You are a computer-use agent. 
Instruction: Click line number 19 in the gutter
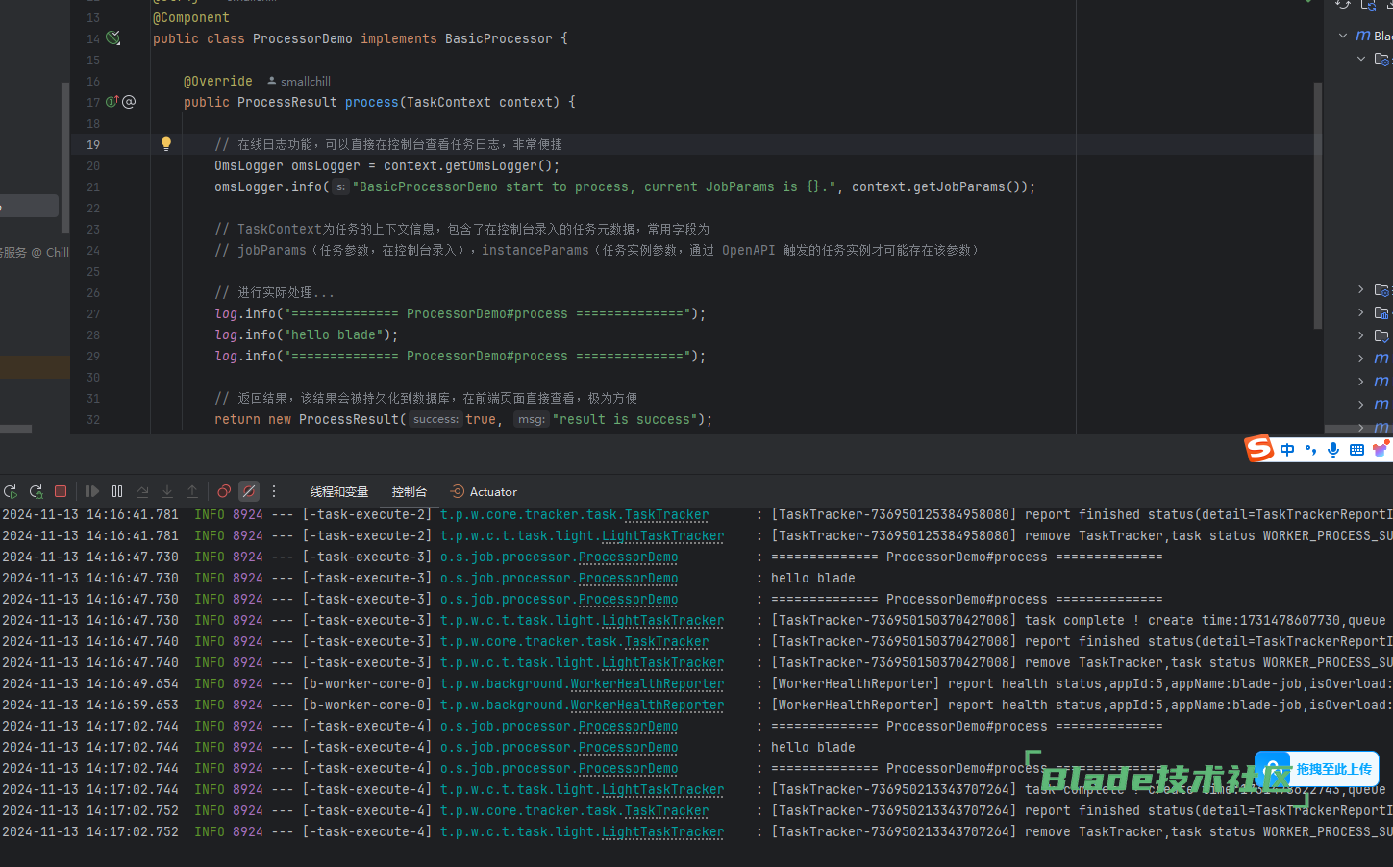[93, 144]
